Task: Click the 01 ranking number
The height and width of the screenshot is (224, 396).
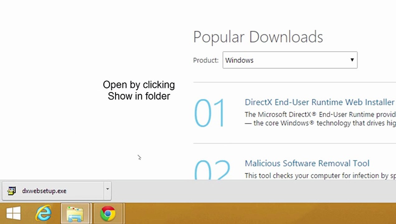Action: [x=209, y=113]
